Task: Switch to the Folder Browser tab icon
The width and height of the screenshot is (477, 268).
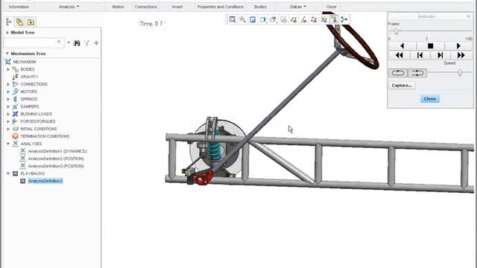Action: tap(20, 22)
